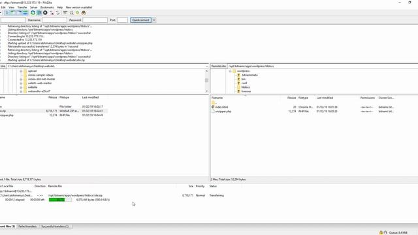
Task: Expand the upload folder in local tree
Action: 21,71
